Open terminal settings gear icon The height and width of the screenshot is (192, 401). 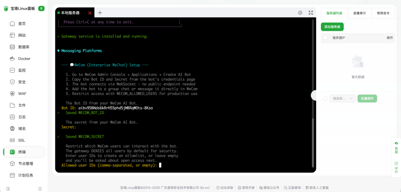pyautogui.click(x=300, y=13)
